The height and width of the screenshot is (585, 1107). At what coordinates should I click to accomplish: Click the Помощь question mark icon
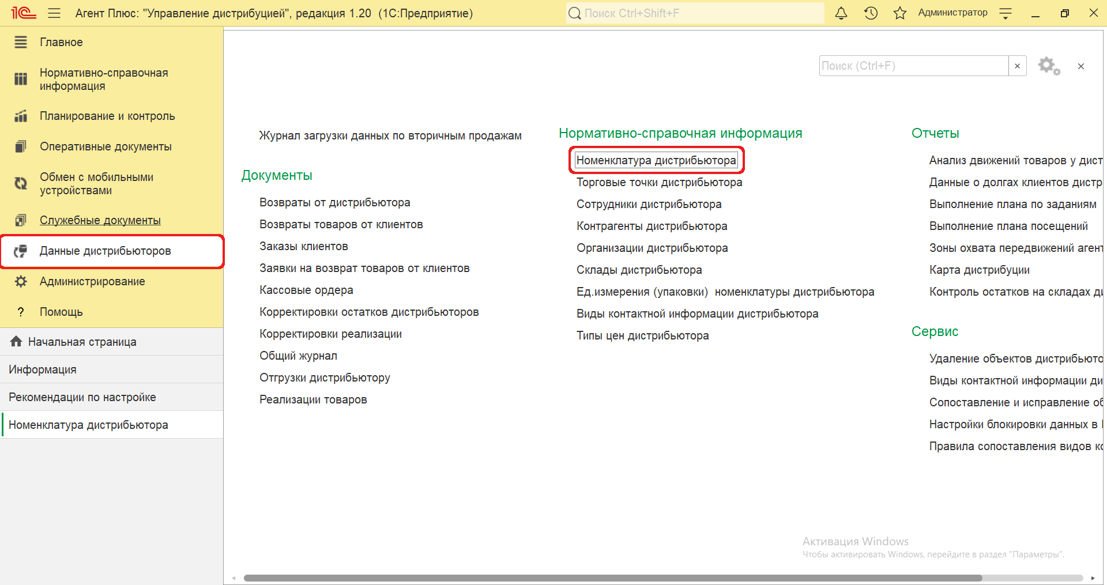21,312
